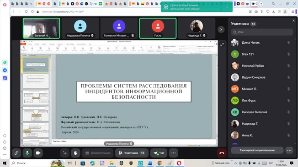End the call with red phone

pyautogui.click(x=222, y=153)
